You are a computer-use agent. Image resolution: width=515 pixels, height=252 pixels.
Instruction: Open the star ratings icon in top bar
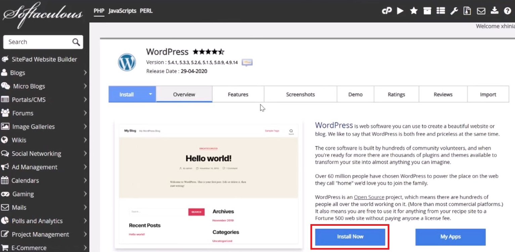[x=414, y=11]
